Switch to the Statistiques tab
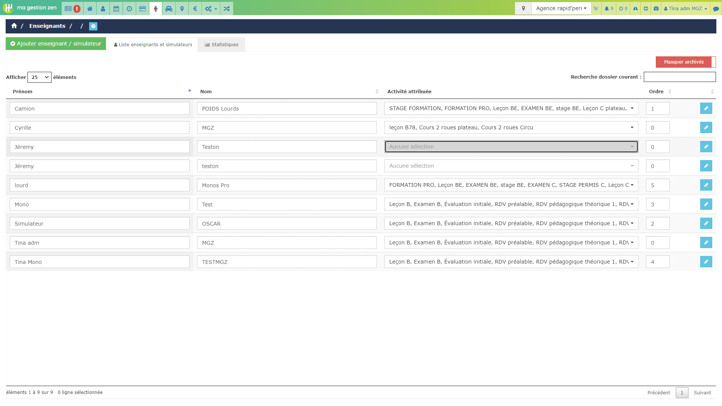 221,44
